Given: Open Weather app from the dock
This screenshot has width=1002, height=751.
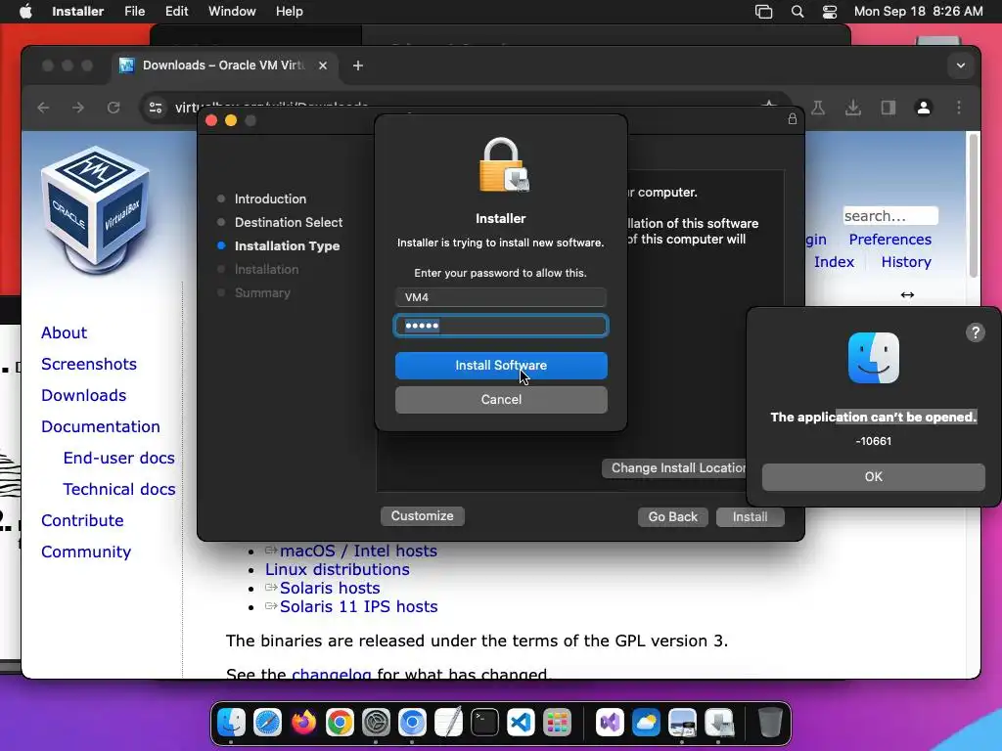Looking at the screenshot, I should click(x=646, y=723).
